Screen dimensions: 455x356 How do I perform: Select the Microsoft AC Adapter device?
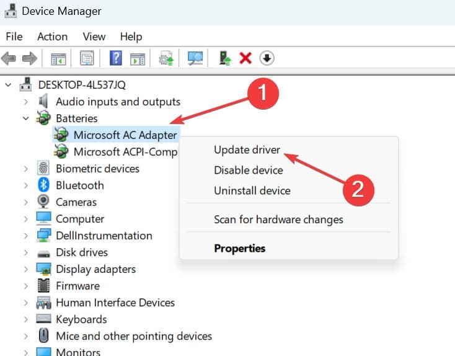[x=125, y=135]
